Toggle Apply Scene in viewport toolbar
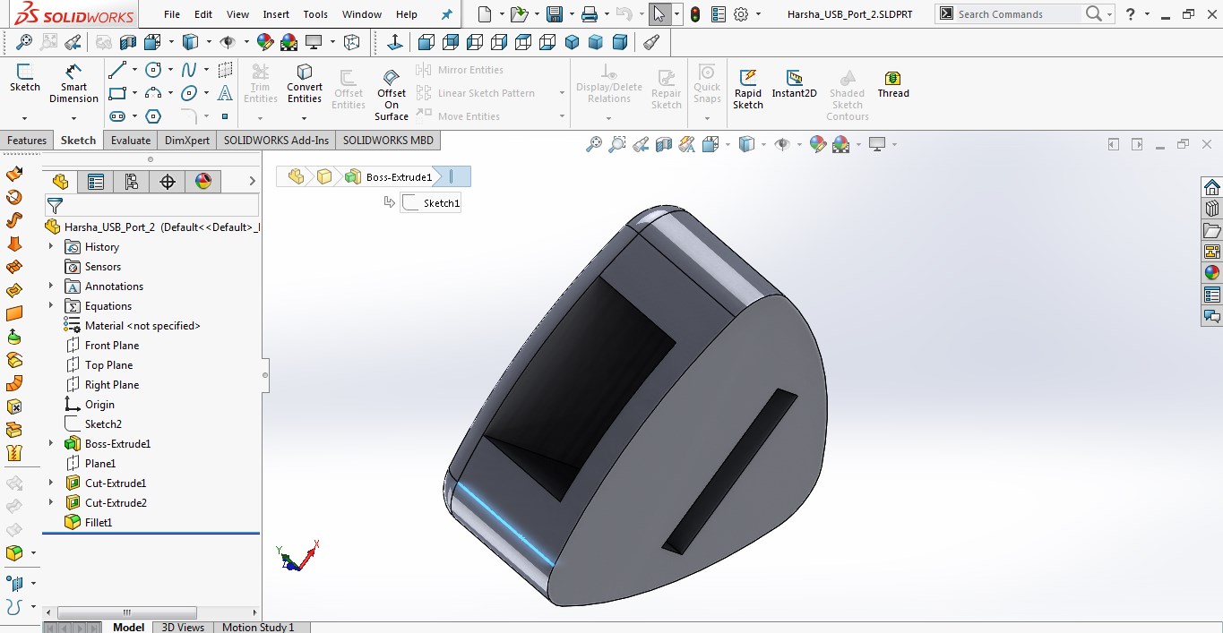Screen dimensions: 1223x633 pos(840,144)
